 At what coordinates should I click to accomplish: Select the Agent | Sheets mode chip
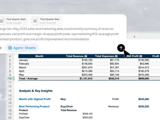pyautogui.click(x=22, y=48)
